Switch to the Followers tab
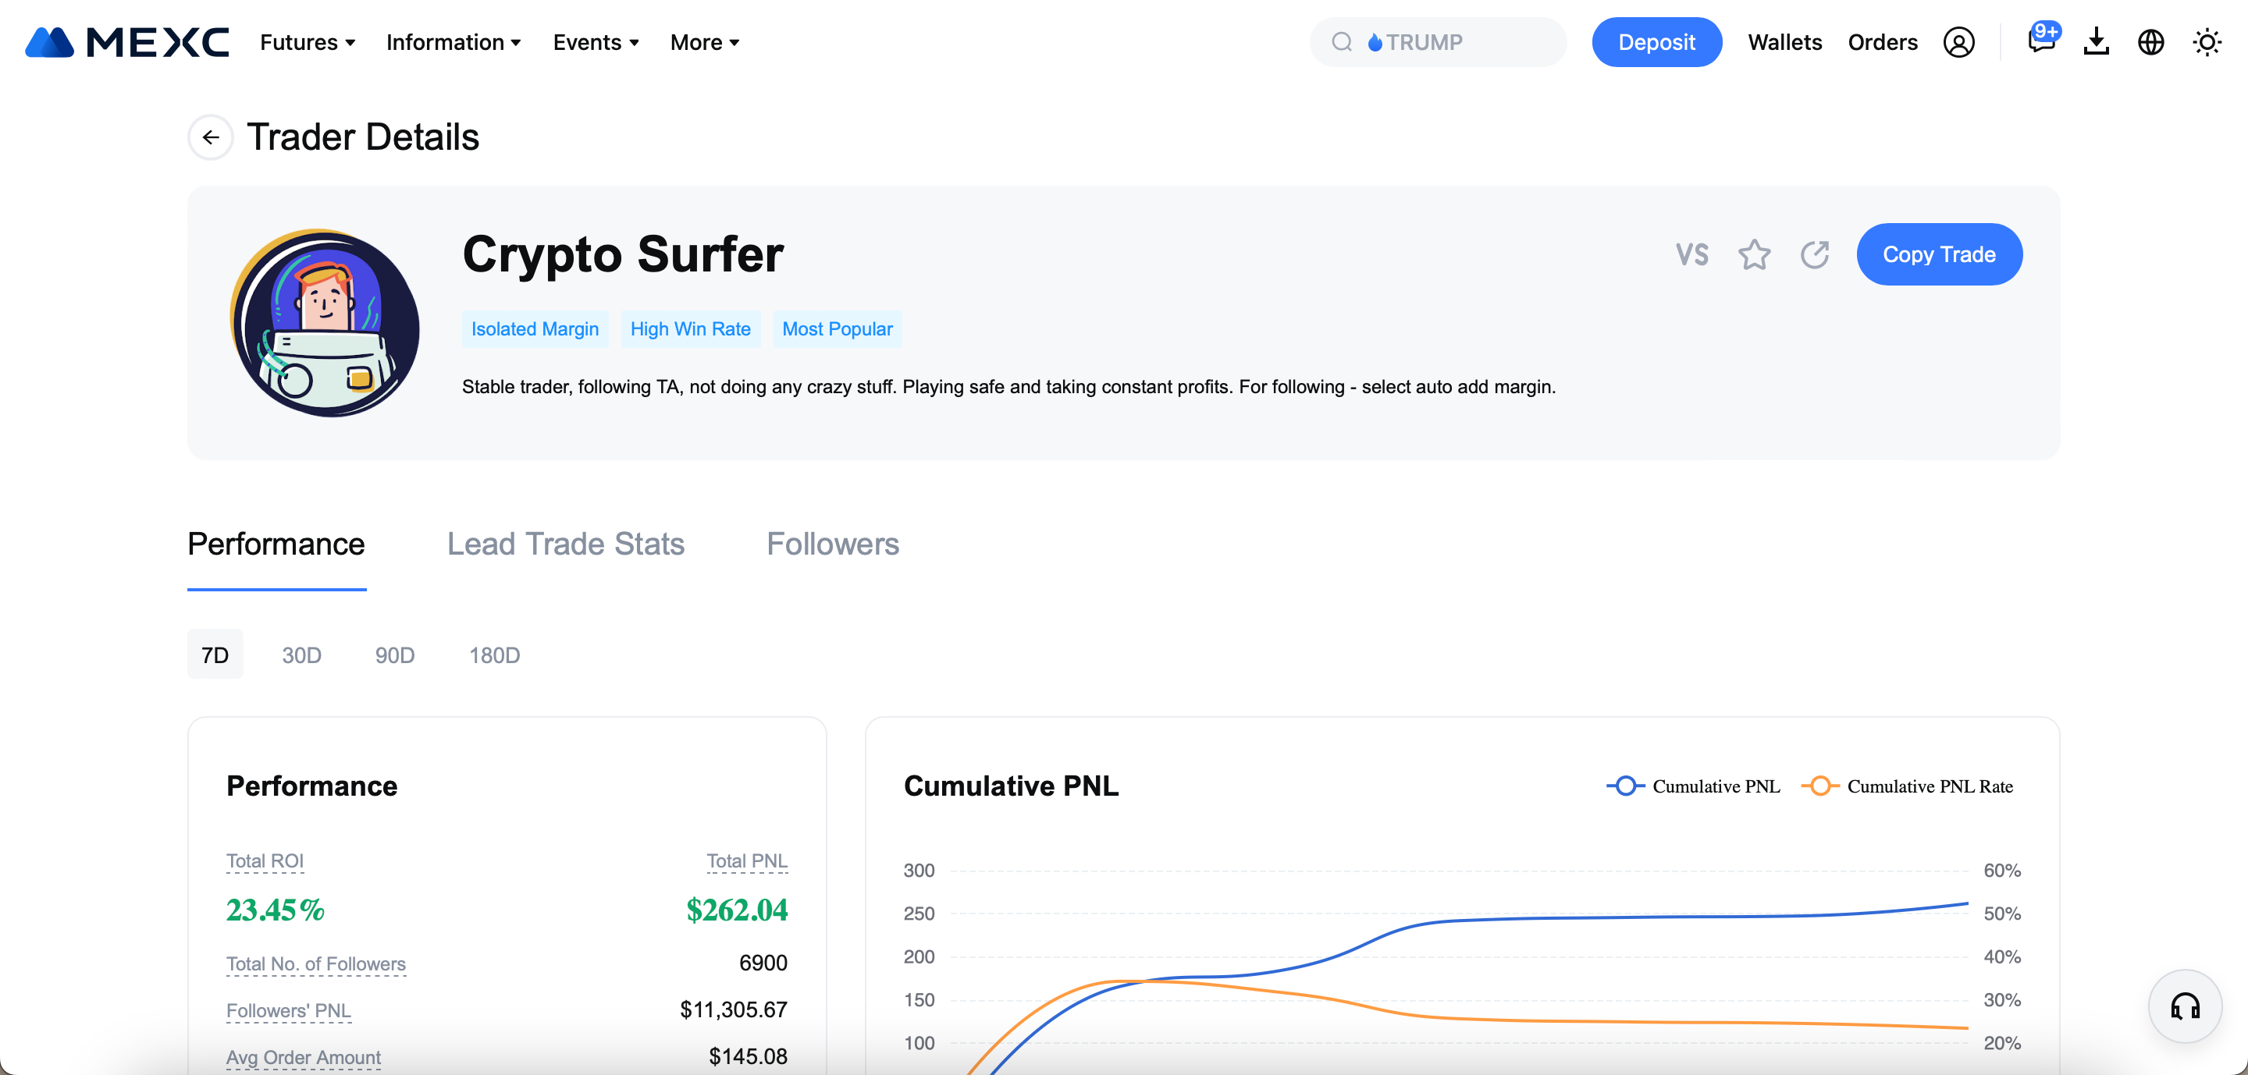This screenshot has height=1075, width=2248. 833,544
